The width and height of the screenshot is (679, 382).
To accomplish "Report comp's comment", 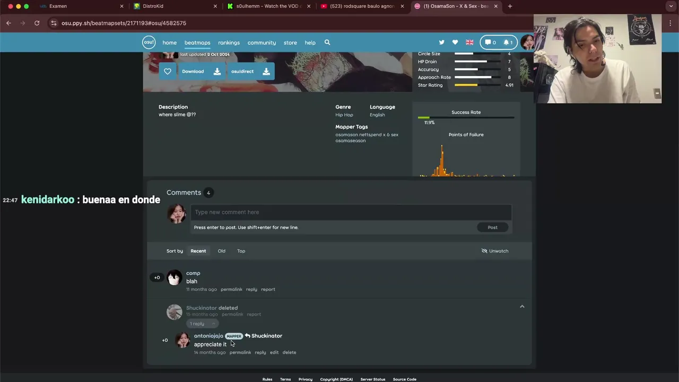I will tap(268, 289).
